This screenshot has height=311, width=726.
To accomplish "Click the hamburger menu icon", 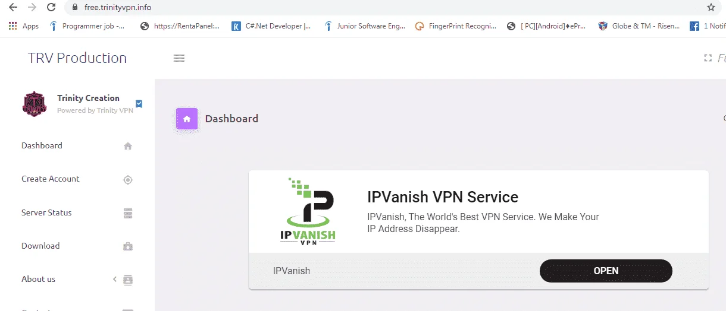I will 179,58.
